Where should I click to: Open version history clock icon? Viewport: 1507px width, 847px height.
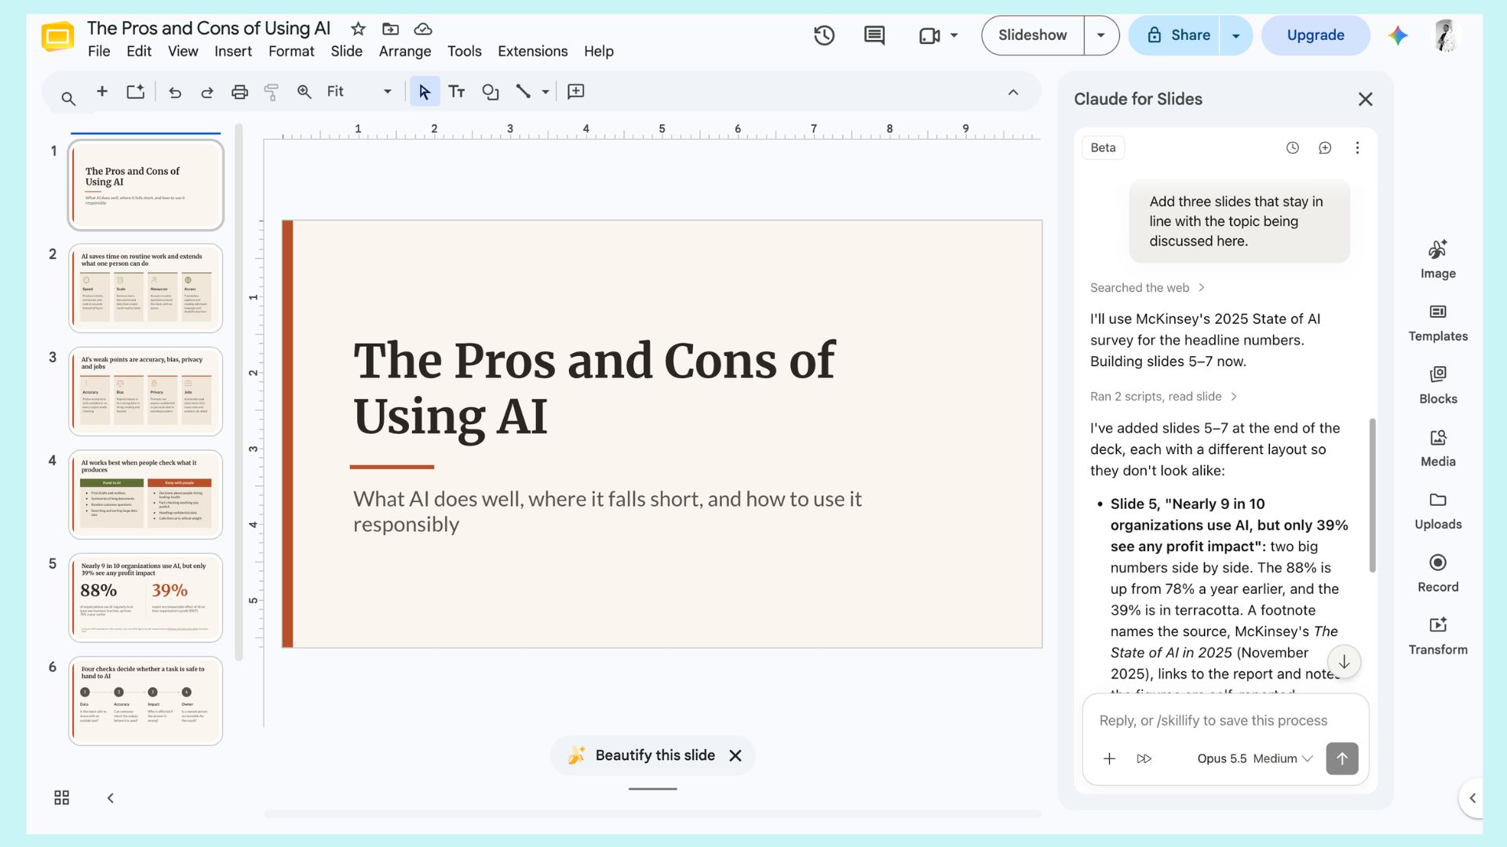point(823,35)
